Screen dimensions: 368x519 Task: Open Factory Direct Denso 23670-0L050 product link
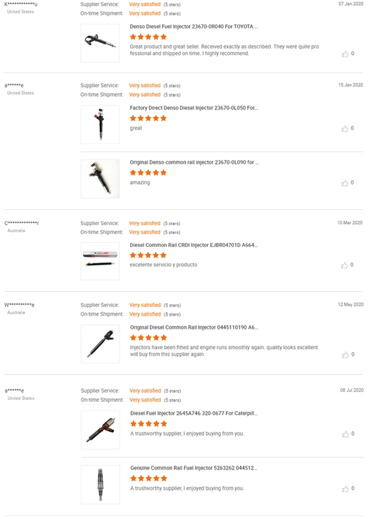(x=194, y=108)
